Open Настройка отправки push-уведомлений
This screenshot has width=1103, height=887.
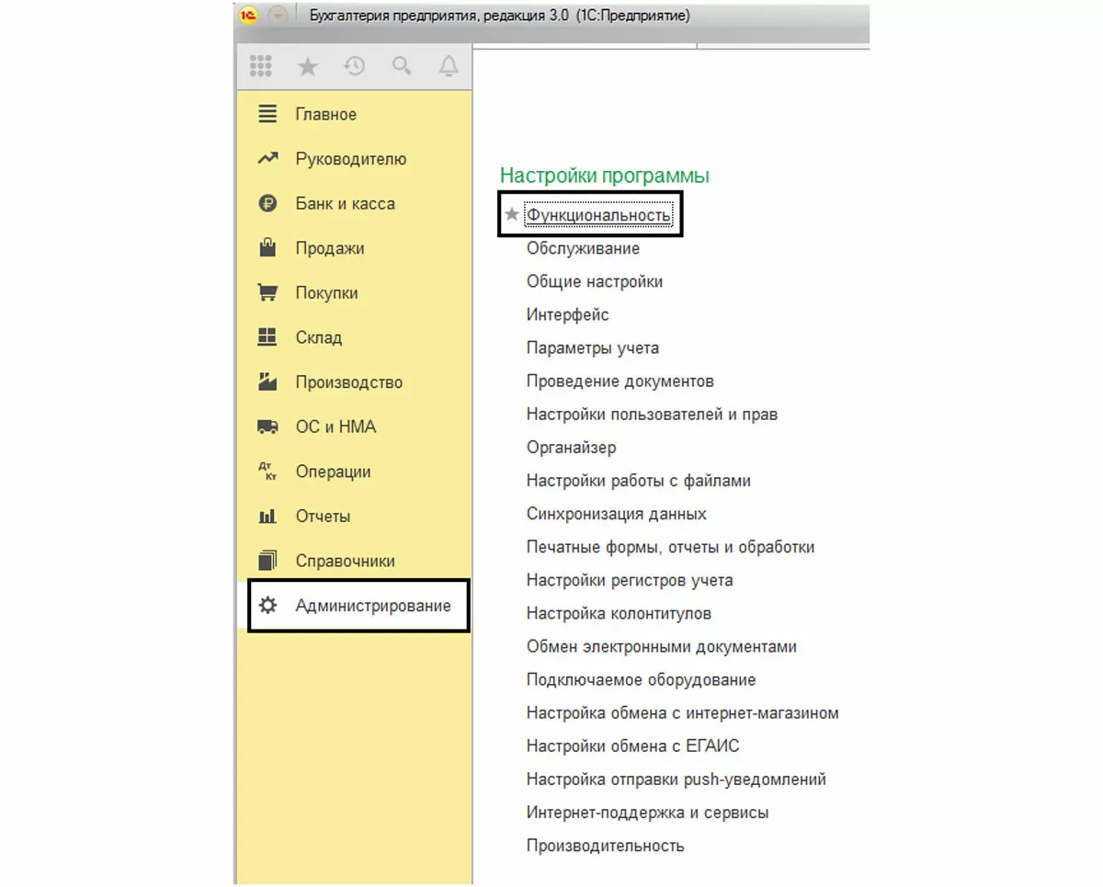676,779
